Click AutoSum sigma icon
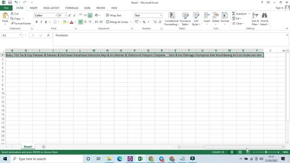290x163 pixels. click(x=234, y=14)
